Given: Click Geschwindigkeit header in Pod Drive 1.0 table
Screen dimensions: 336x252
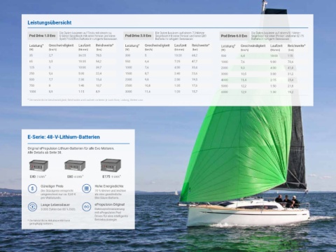Looking at the screenshot, I should click(x=61, y=45).
